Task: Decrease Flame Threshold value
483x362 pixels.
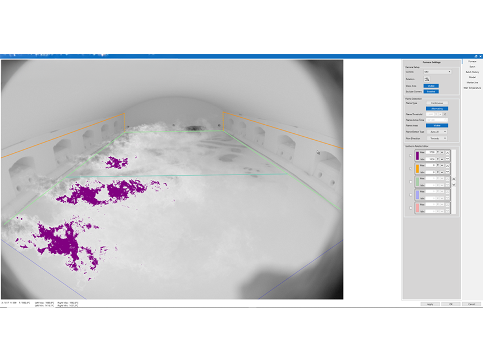Action: coord(436,114)
